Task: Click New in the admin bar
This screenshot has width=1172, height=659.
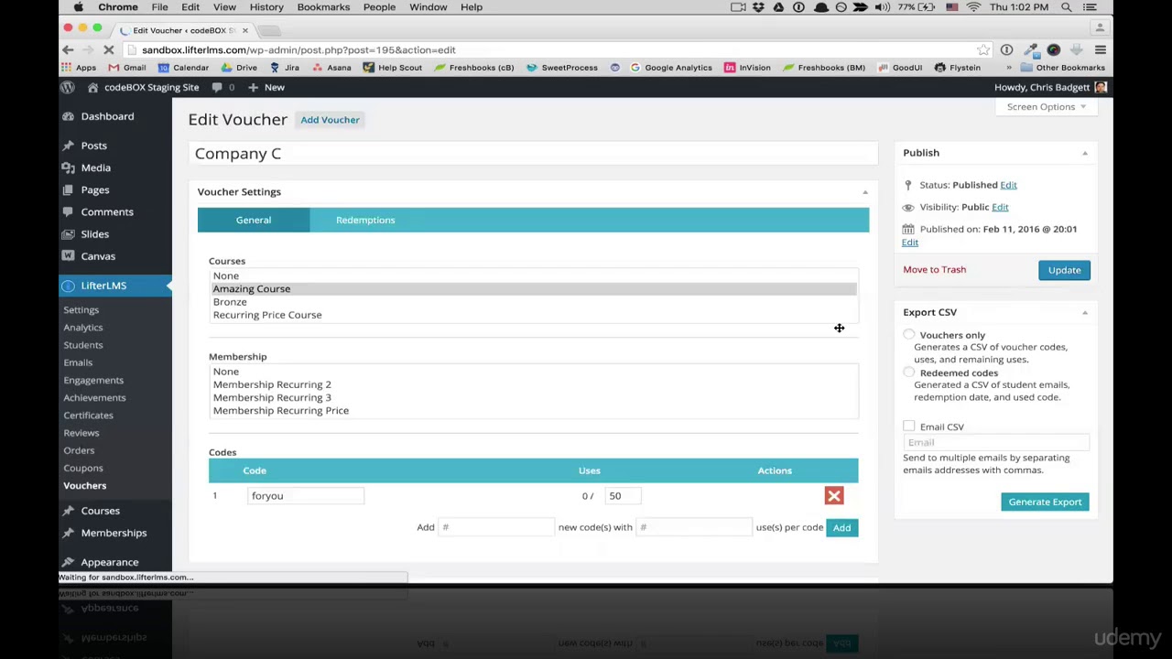Action: coord(266,87)
